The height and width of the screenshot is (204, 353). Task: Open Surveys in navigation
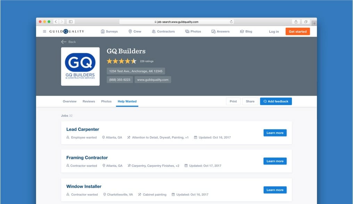point(109,32)
